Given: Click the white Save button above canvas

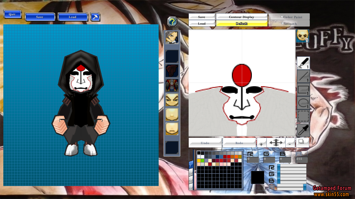Looking at the screenshot, I should coord(202,17).
